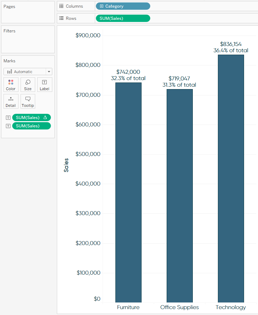Click the $800,000 axis tick
The height and width of the screenshot is (315, 258).
click(88, 65)
